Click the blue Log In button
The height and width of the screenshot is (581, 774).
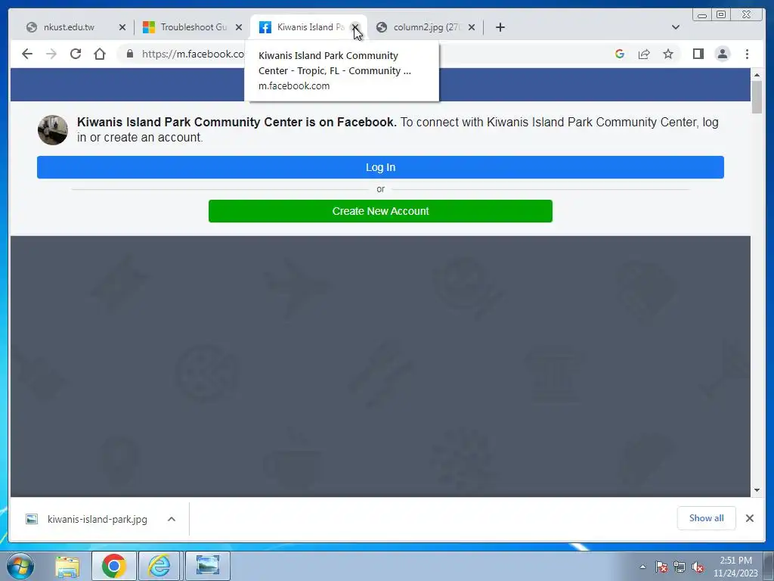(380, 167)
